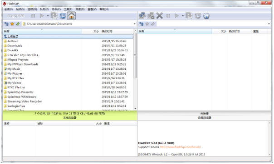The height and width of the screenshot is (164, 274).
Task: Select the parent directory row
Action: point(68,36)
